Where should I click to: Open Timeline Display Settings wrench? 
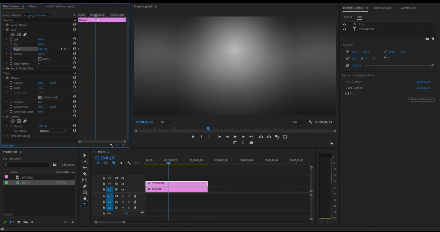click(129, 163)
